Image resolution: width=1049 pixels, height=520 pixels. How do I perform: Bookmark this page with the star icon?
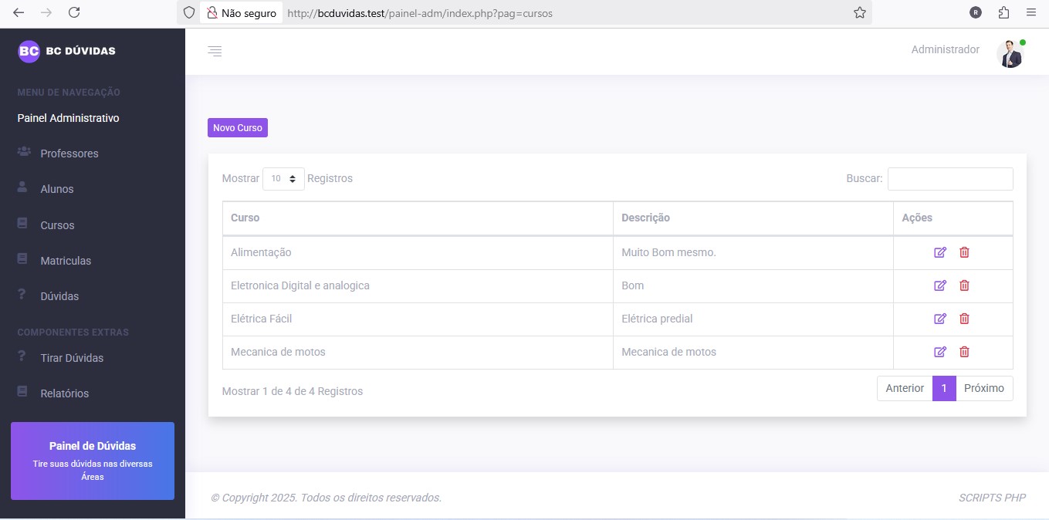[x=859, y=12]
